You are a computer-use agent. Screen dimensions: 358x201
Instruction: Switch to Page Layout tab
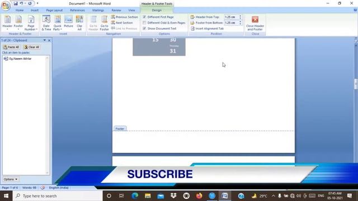(x=54, y=10)
